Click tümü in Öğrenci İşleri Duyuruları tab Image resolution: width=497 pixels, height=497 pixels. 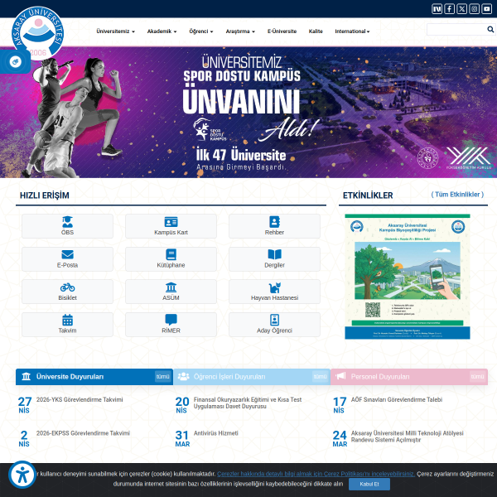[x=320, y=377]
